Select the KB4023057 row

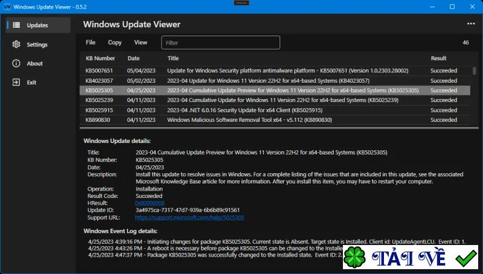pyautogui.click(x=275, y=81)
